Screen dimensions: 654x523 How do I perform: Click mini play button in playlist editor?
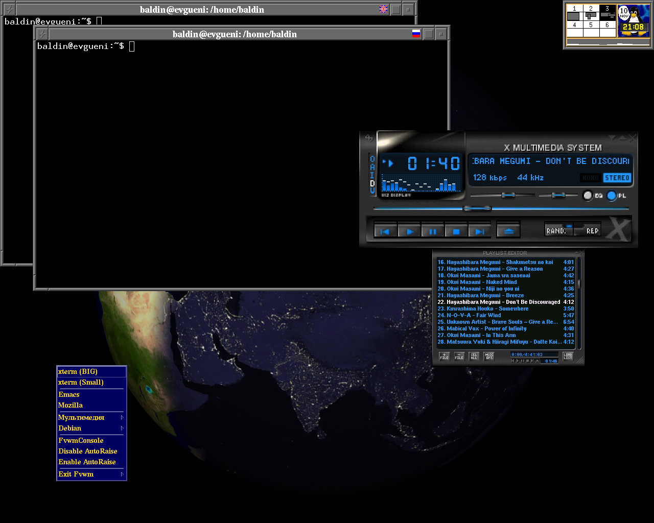(x=518, y=361)
